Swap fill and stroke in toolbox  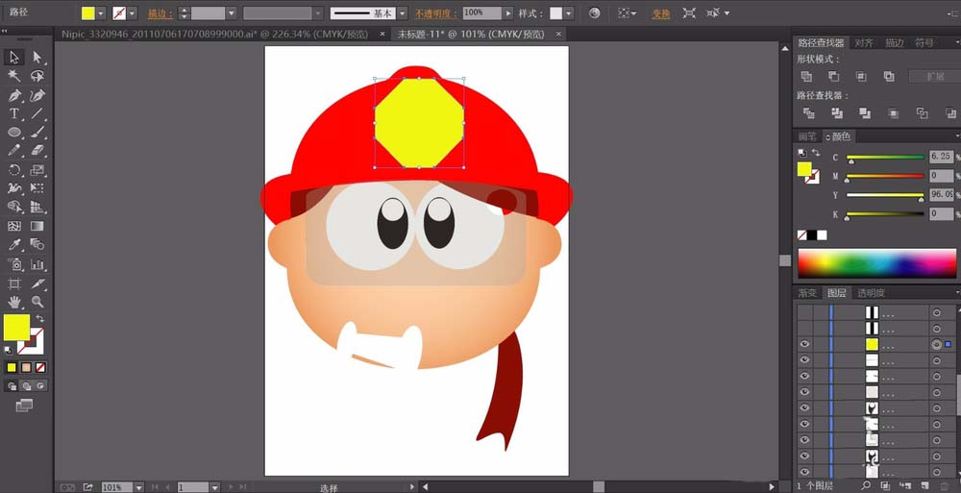point(39,318)
